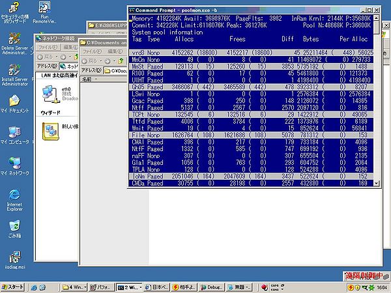Switch to the パフォ... taskbar button
Image resolution: width=391 pixels, height=293 pixels.
[x=102, y=288]
